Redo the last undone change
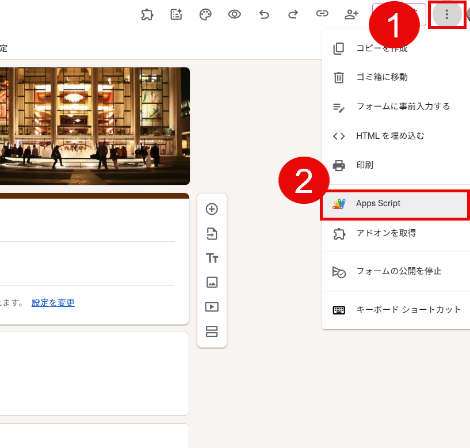Image resolution: width=470 pixels, height=448 pixels. (x=293, y=15)
